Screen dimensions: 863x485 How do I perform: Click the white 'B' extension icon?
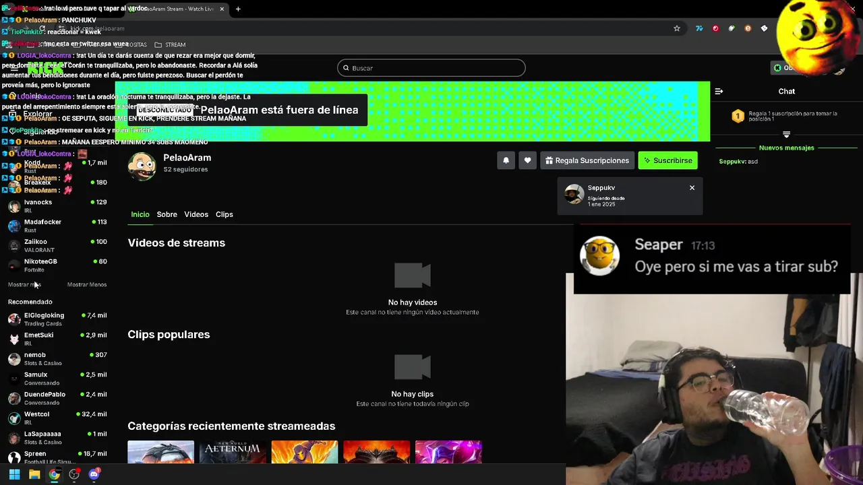(x=764, y=28)
